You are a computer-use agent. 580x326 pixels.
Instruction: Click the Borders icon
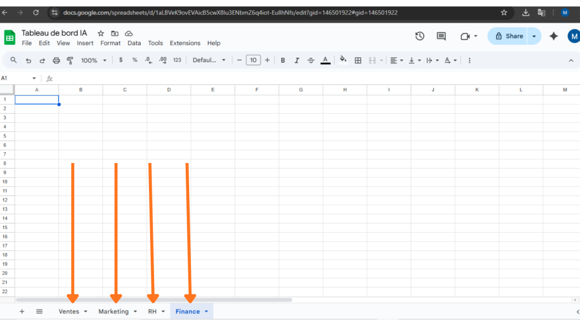(x=358, y=60)
